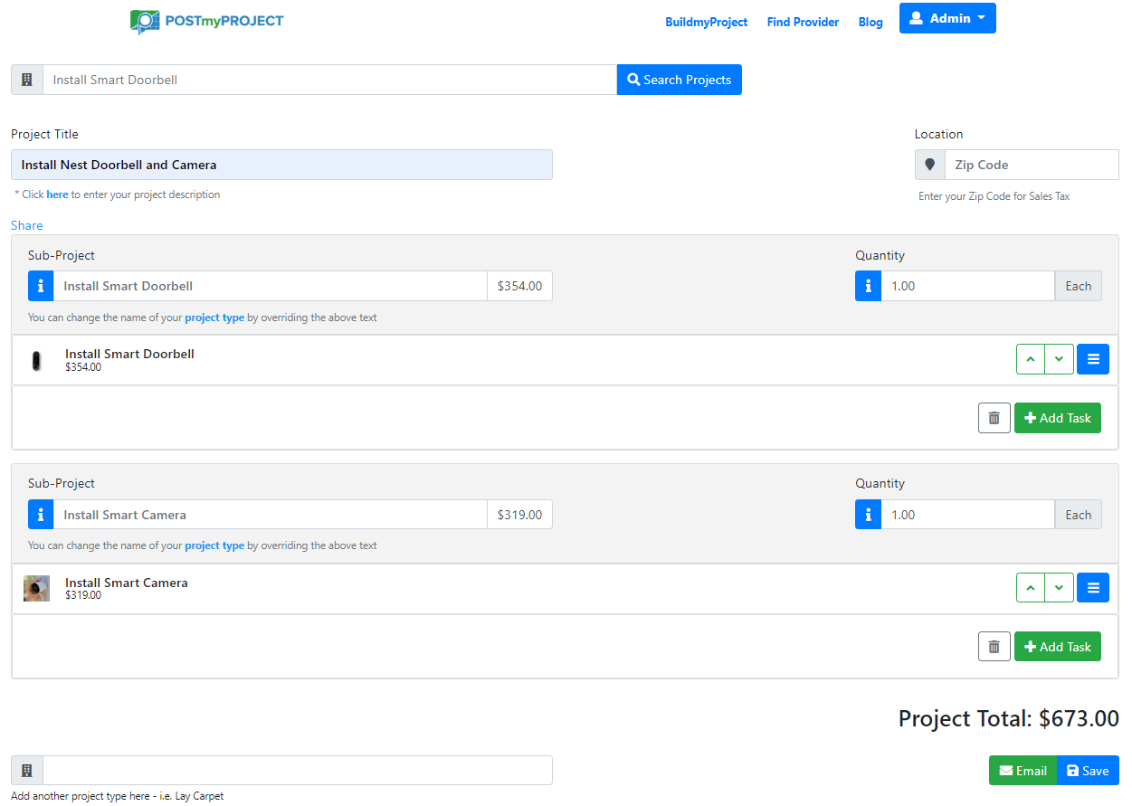Open the hamburger menu for the Install Smart Doorbell task
Image resolution: width=1132 pixels, height=806 pixels.
coord(1093,359)
